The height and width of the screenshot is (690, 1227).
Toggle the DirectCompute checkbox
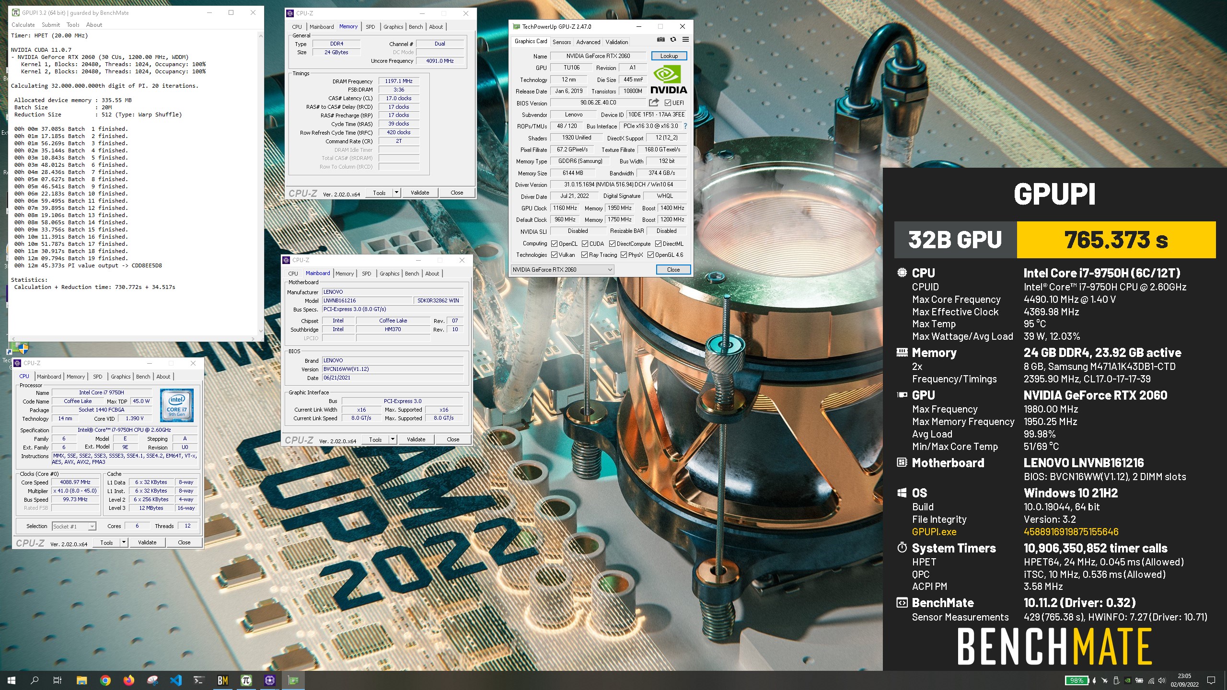(612, 243)
